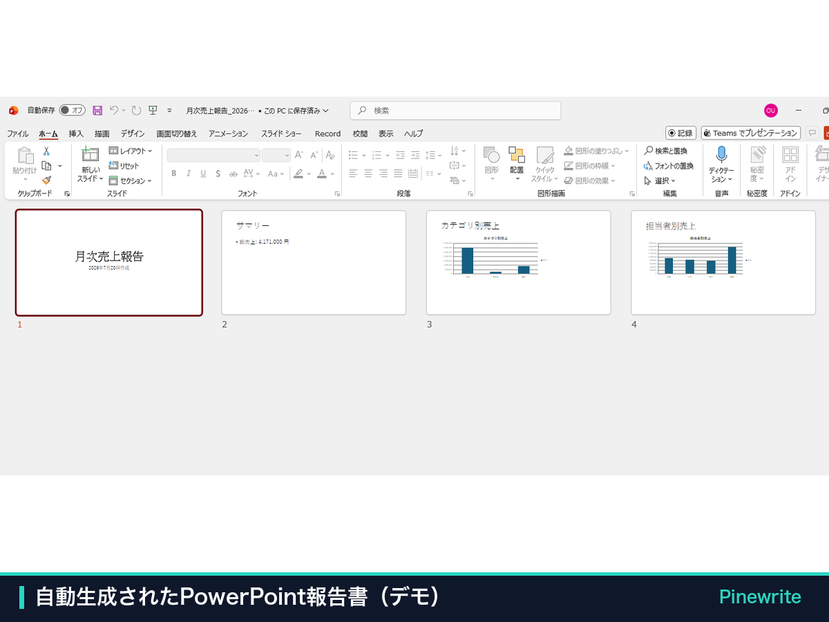Center align text in paragraph group

[x=368, y=173]
